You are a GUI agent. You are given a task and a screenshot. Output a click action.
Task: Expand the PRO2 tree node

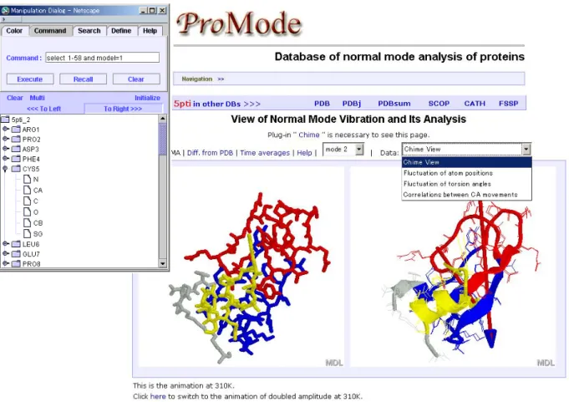(x=6, y=139)
